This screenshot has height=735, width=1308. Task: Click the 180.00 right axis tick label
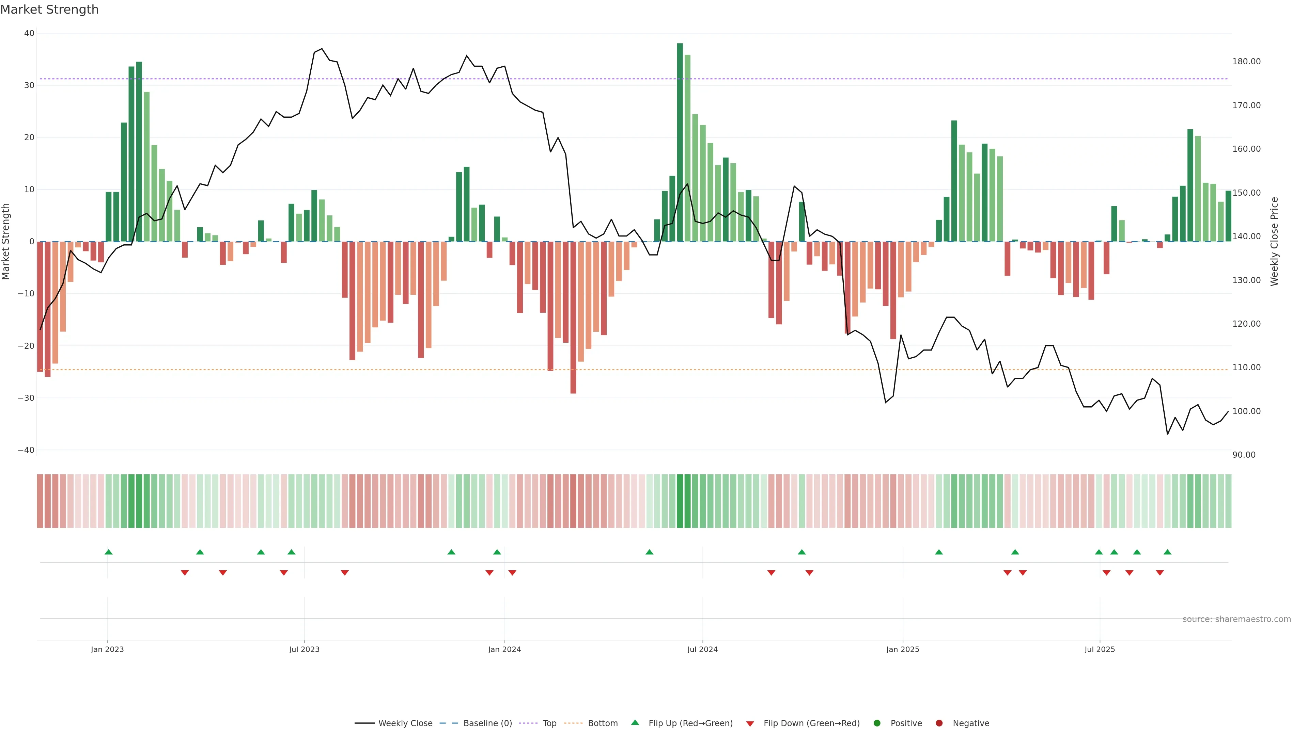click(1246, 61)
